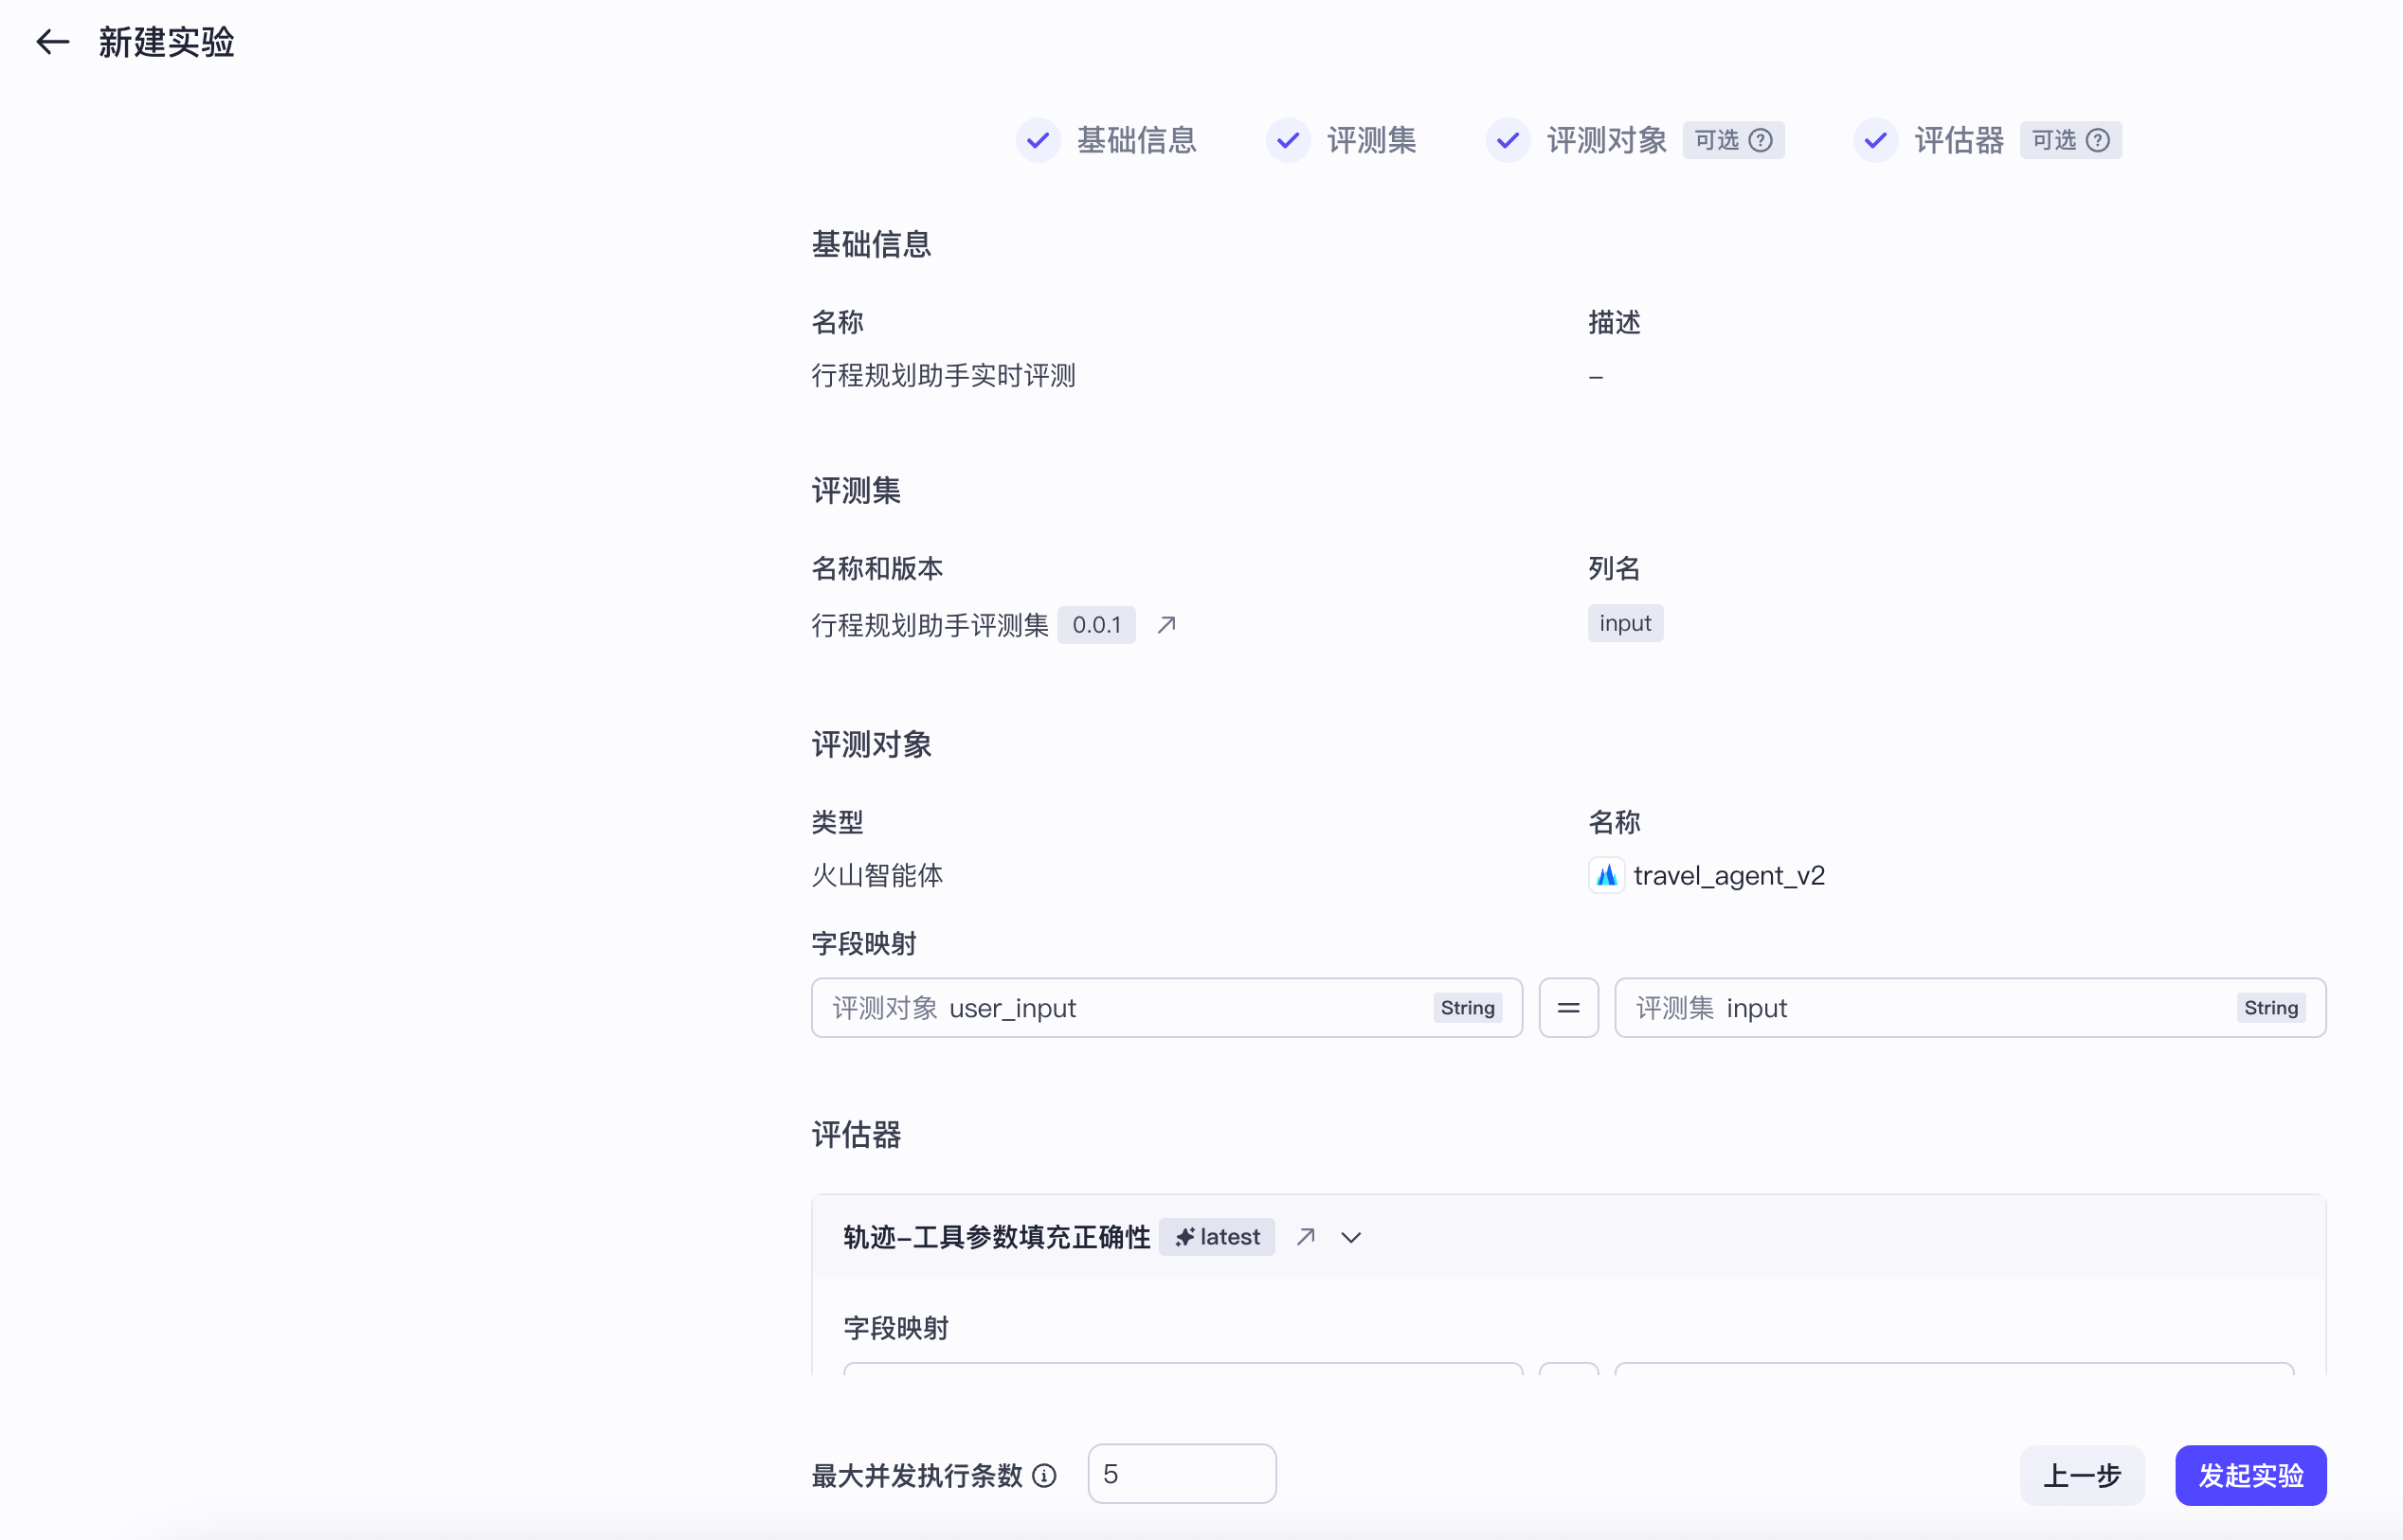Click the 评测集 input mapping field

[x=1970, y=1008]
